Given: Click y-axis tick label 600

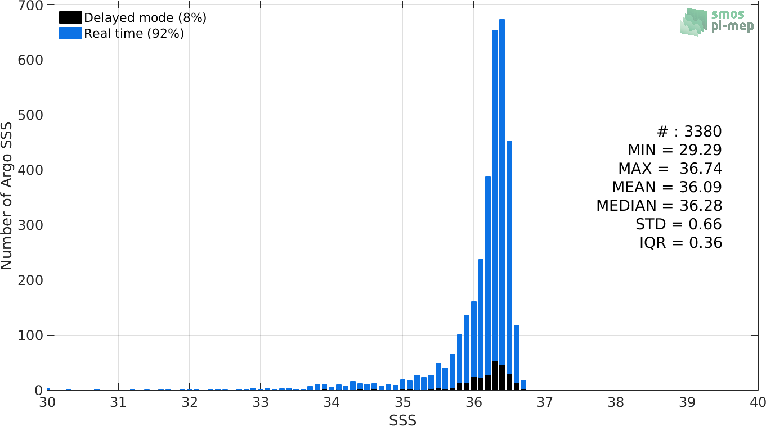Looking at the screenshot, I should 32,60.
